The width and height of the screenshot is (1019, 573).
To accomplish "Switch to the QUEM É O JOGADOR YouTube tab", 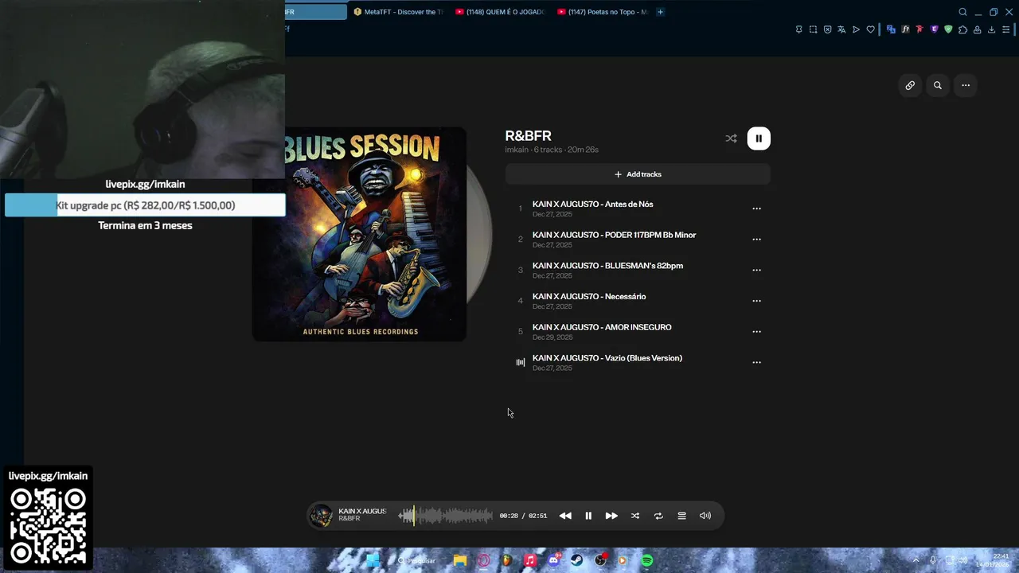I will (500, 12).
